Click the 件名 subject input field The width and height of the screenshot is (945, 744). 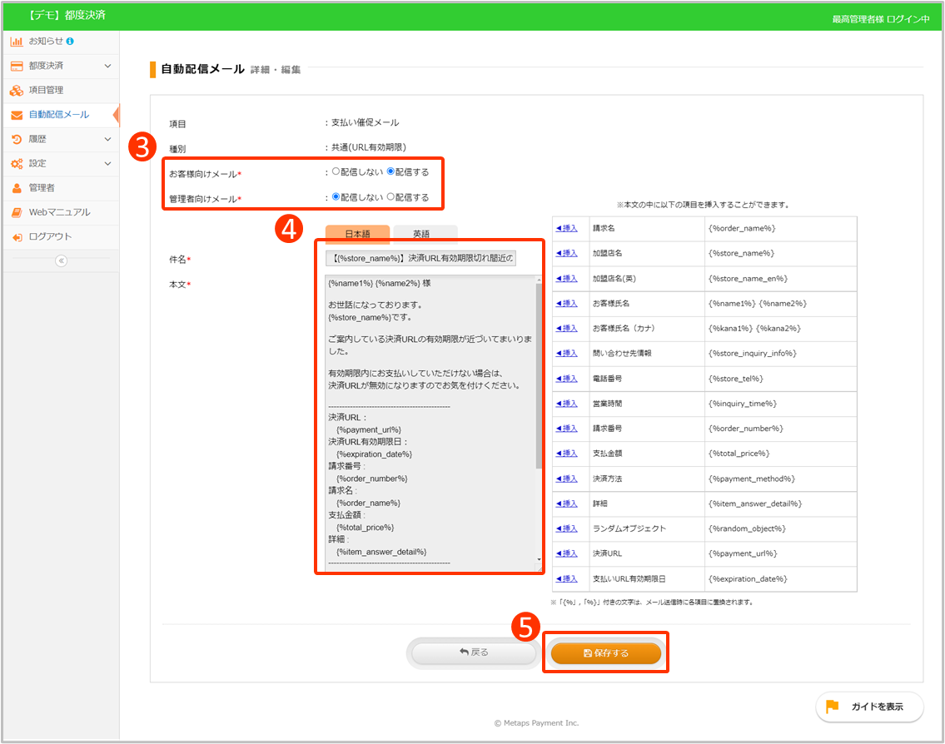click(421, 259)
